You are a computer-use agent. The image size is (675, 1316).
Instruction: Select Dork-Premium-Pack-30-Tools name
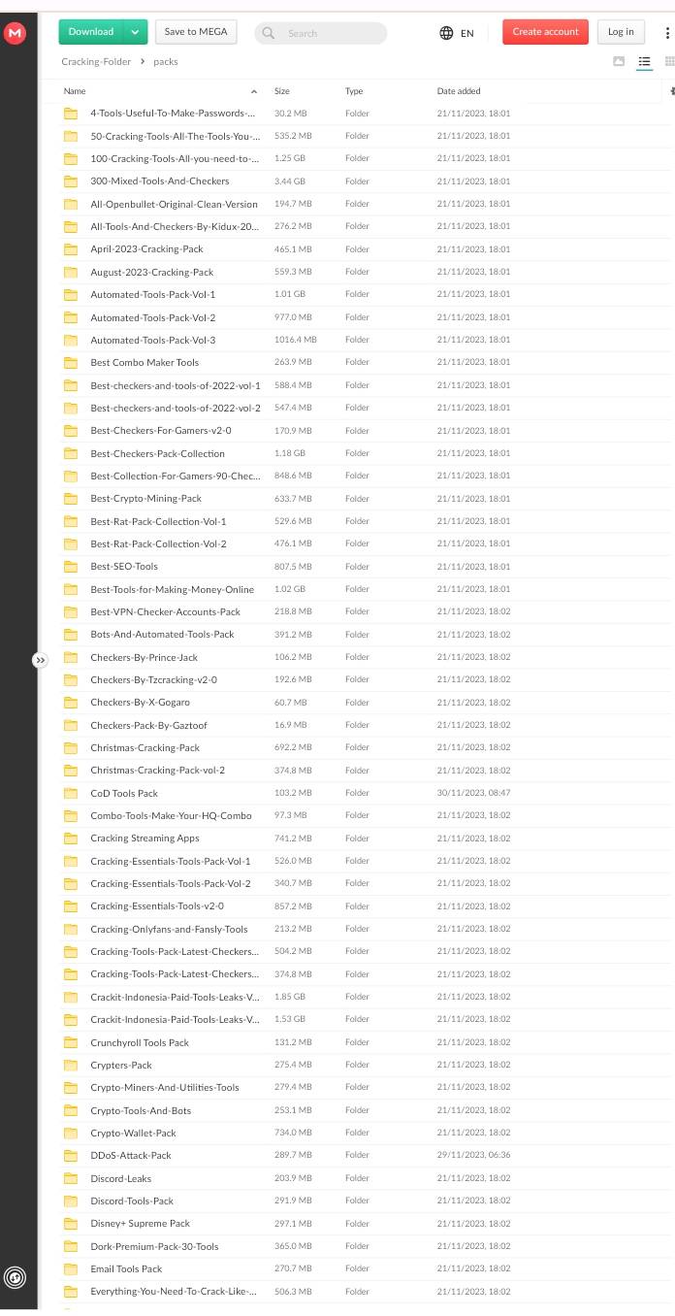point(154,1246)
